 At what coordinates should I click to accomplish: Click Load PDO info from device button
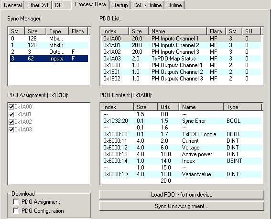point(182,195)
